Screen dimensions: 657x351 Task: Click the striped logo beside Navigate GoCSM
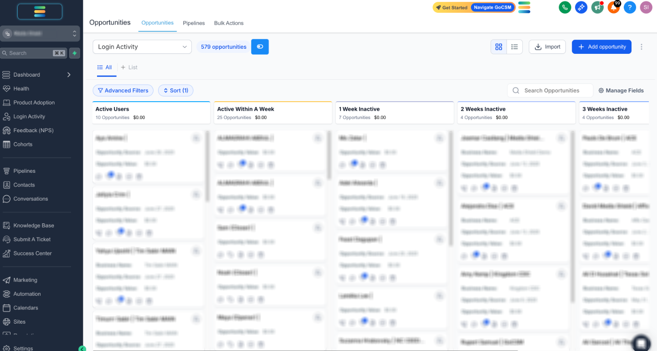coord(524,7)
